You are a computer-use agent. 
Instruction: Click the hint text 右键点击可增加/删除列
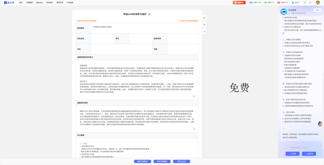[188, 21]
